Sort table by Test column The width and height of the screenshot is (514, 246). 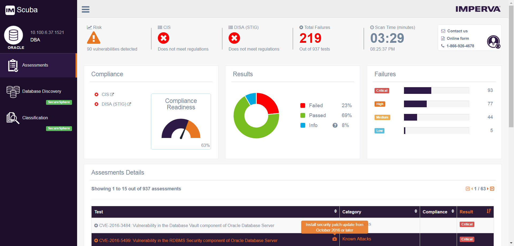click(x=335, y=211)
